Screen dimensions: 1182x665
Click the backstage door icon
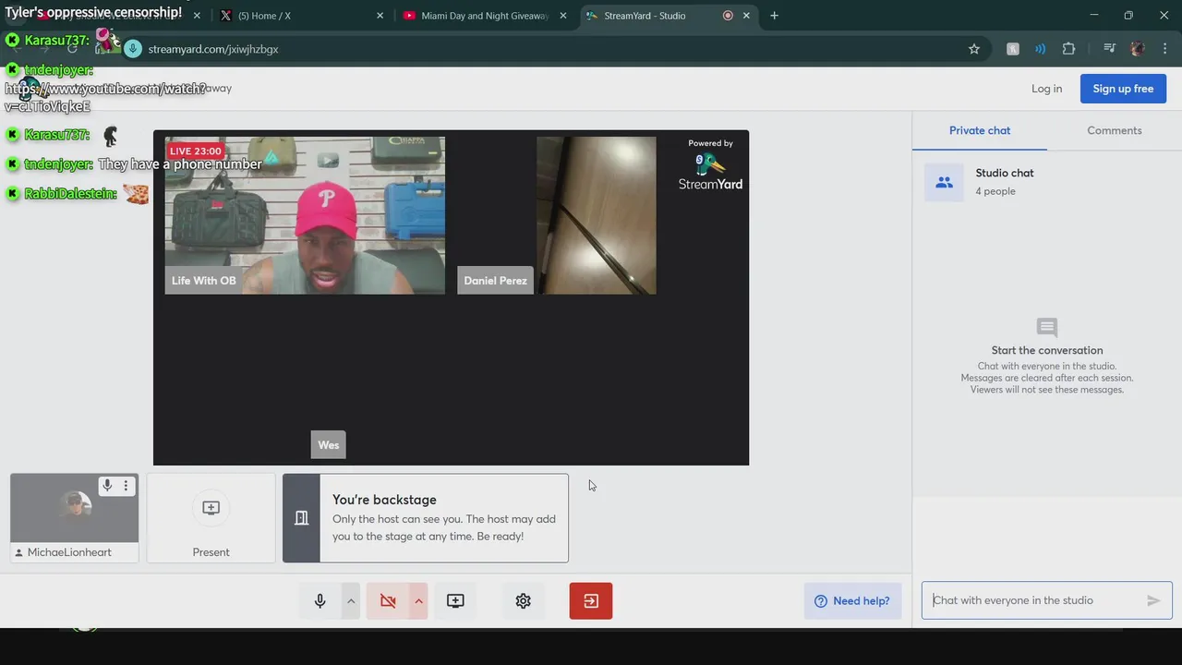click(x=301, y=518)
